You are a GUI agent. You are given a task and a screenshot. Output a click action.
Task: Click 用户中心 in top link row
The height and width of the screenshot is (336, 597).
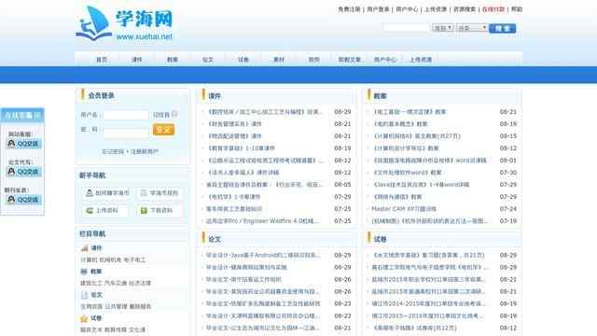[x=407, y=9]
